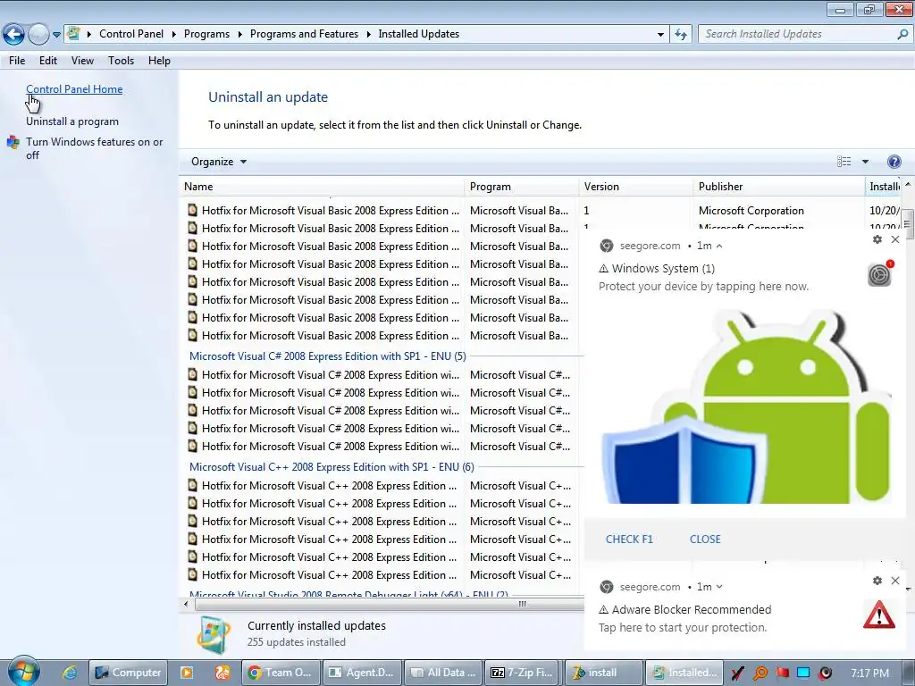
Task: Select the Microsoft Visual C# 2008 Express Edition group header
Action: tap(327, 356)
